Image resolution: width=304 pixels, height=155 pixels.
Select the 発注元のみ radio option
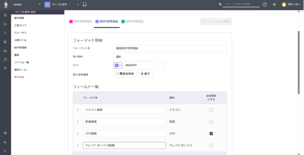click(x=125, y=74)
